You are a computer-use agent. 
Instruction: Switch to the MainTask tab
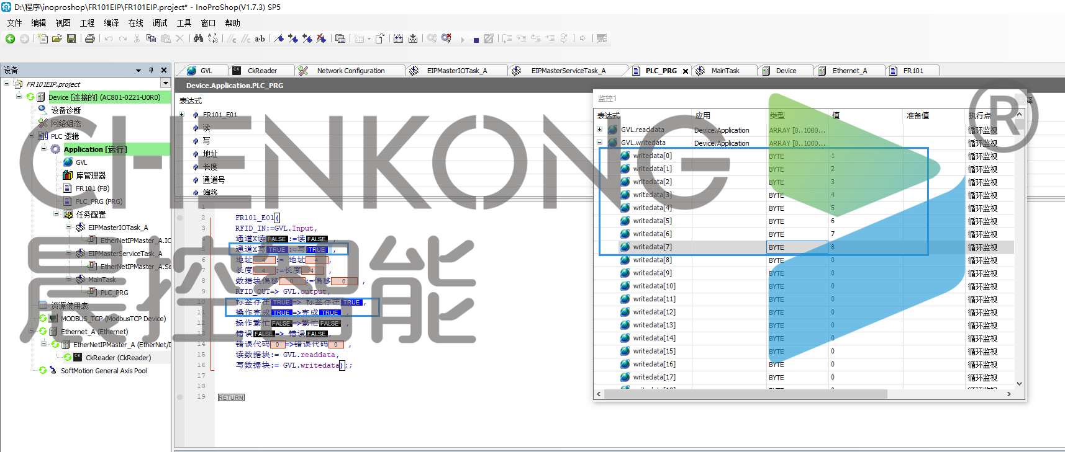coord(725,71)
